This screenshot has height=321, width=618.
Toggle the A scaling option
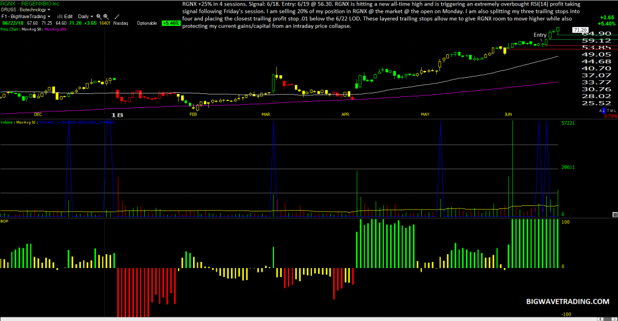click(x=600, y=111)
